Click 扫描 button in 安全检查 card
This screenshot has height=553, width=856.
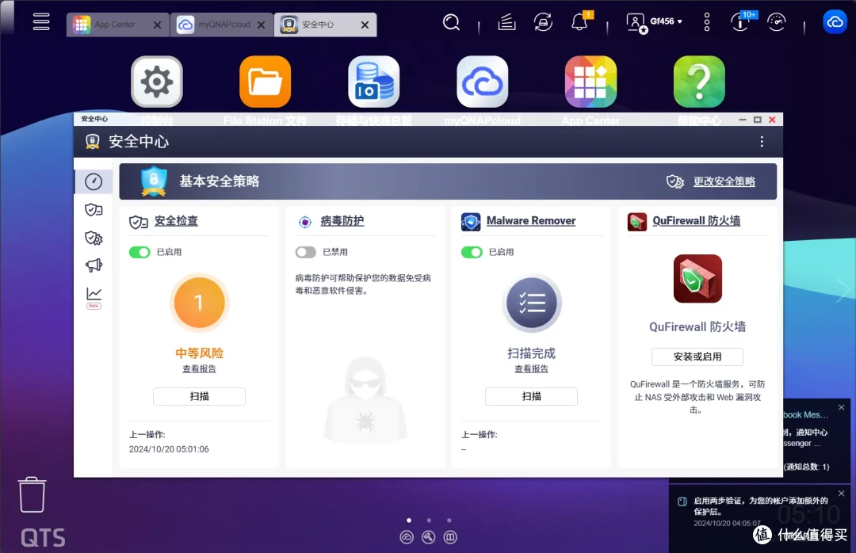tap(199, 396)
